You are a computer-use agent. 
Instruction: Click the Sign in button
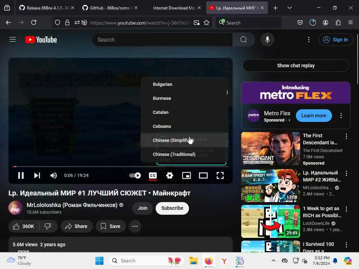[x=336, y=40]
